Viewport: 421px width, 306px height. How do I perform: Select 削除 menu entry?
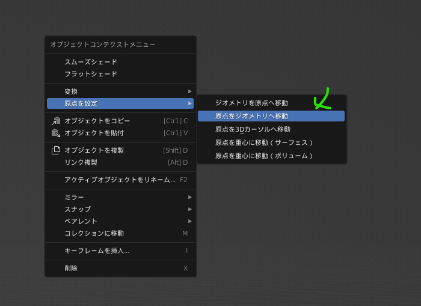pyautogui.click(x=120, y=268)
